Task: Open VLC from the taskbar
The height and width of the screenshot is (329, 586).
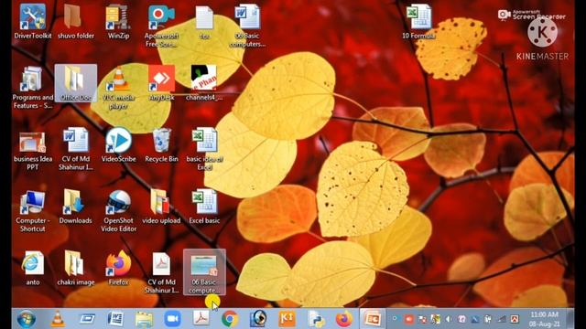Action: (58, 319)
